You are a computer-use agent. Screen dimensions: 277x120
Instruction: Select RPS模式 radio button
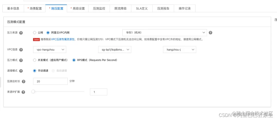coord(74,60)
